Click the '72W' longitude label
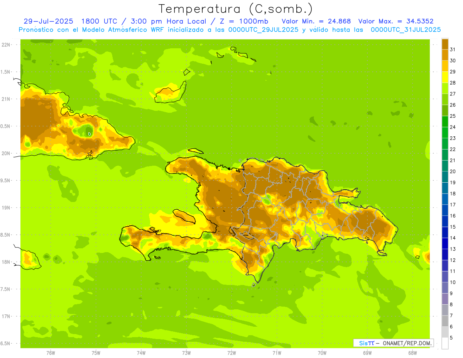The height and width of the screenshot is (358, 463). [231, 353]
